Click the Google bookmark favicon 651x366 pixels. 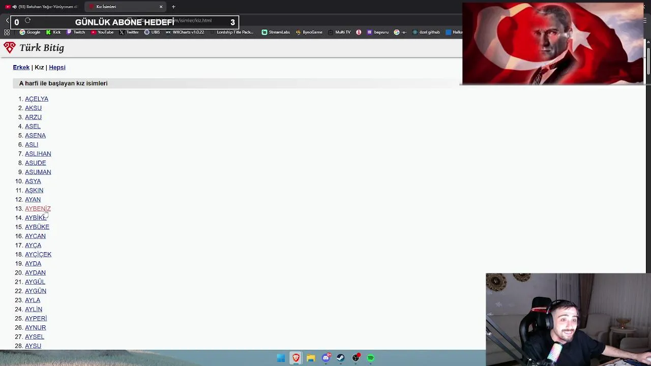22,32
